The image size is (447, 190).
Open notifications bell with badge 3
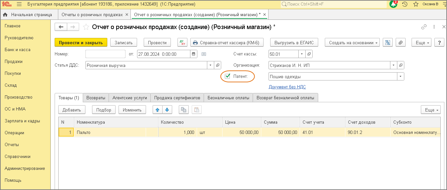pyautogui.click(x=393, y=4)
